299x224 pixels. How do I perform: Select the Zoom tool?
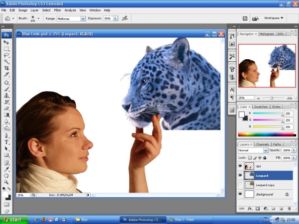pyautogui.click(x=6, y=182)
